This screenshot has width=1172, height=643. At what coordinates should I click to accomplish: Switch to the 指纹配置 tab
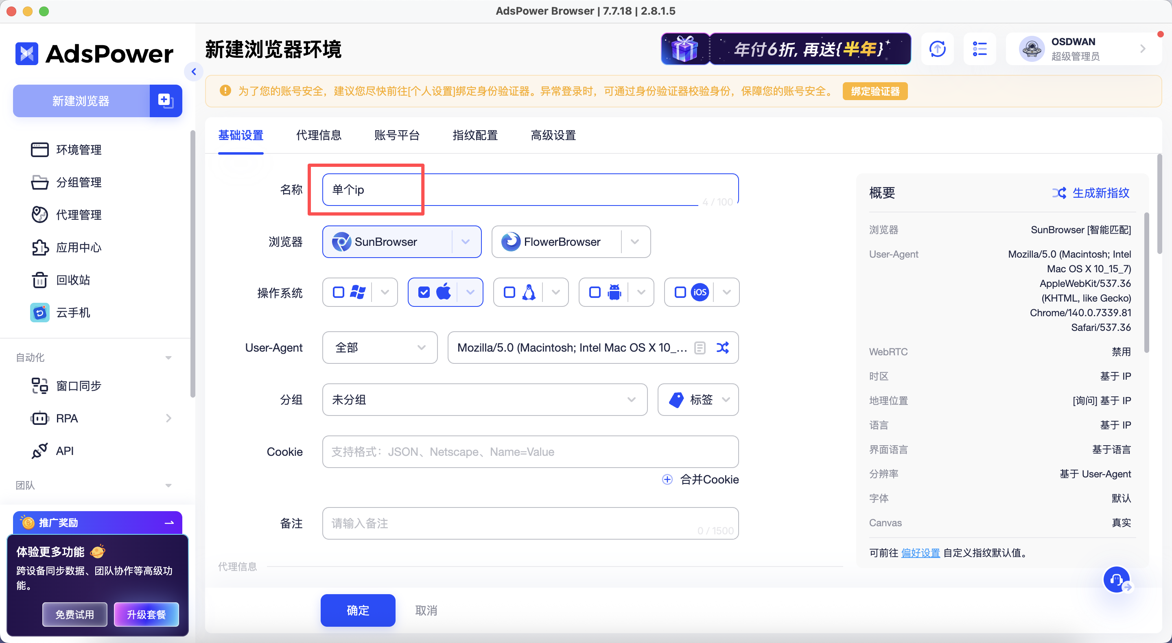click(475, 135)
